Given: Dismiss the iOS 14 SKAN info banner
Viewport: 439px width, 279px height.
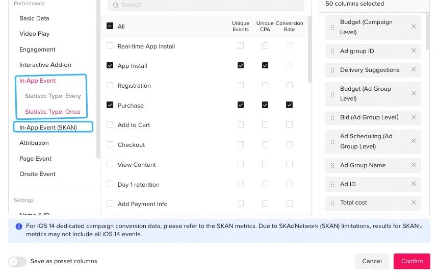Looking at the screenshot, I should 421,226.
